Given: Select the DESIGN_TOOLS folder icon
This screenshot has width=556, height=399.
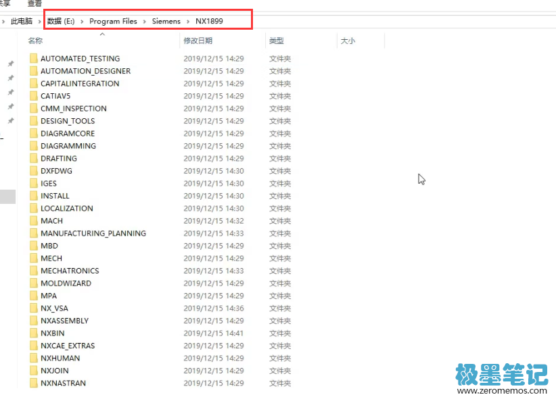Looking at the screenshot, I should [34, 121].
